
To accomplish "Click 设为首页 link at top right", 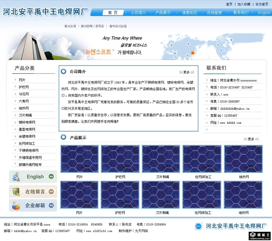I will [x=262, y=4].
